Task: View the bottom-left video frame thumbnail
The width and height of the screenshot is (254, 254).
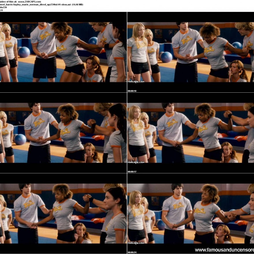Action: coord(63,214)
